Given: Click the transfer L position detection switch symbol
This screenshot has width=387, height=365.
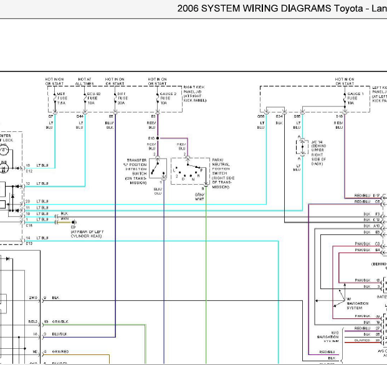Looking at the screenshot, I should (x=158, y=169).
